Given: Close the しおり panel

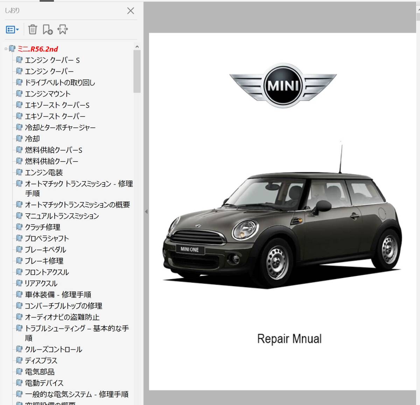Looking at the screenshot, I should [x=131, y=11].
